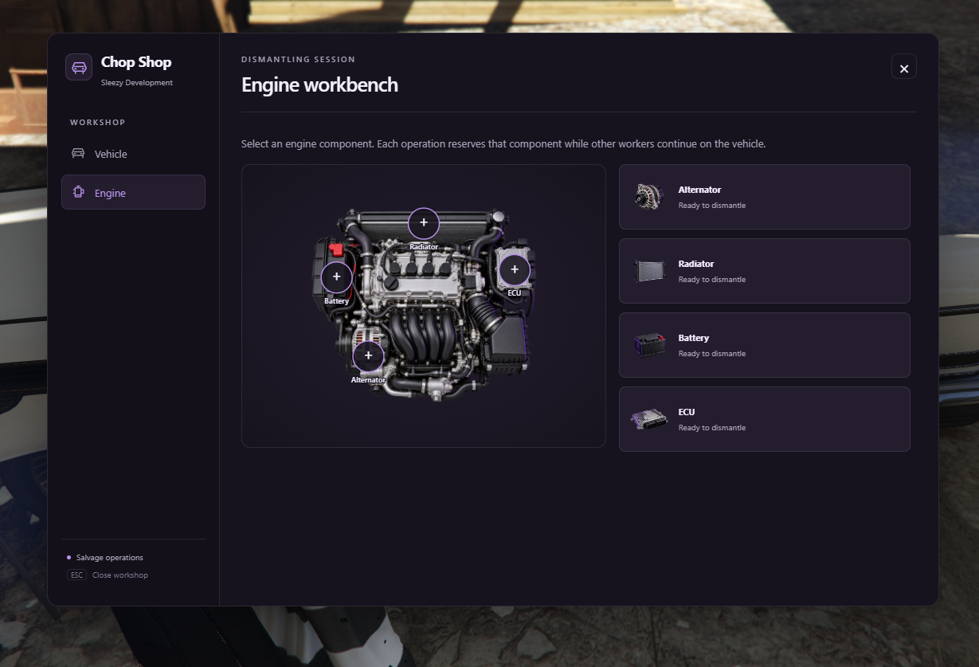Click the 'Sleezy Development' subtitle

click(x=137, y=83)
